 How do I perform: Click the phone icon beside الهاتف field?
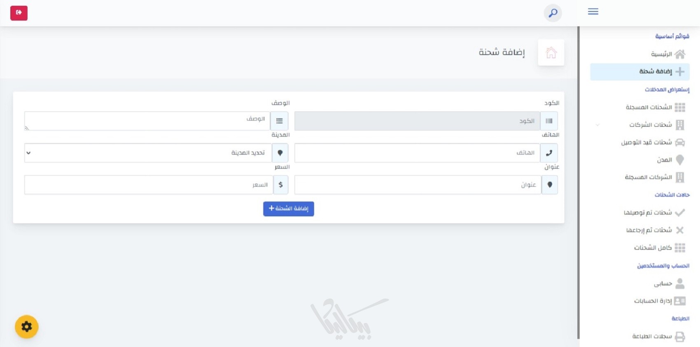tap(549, 153)
